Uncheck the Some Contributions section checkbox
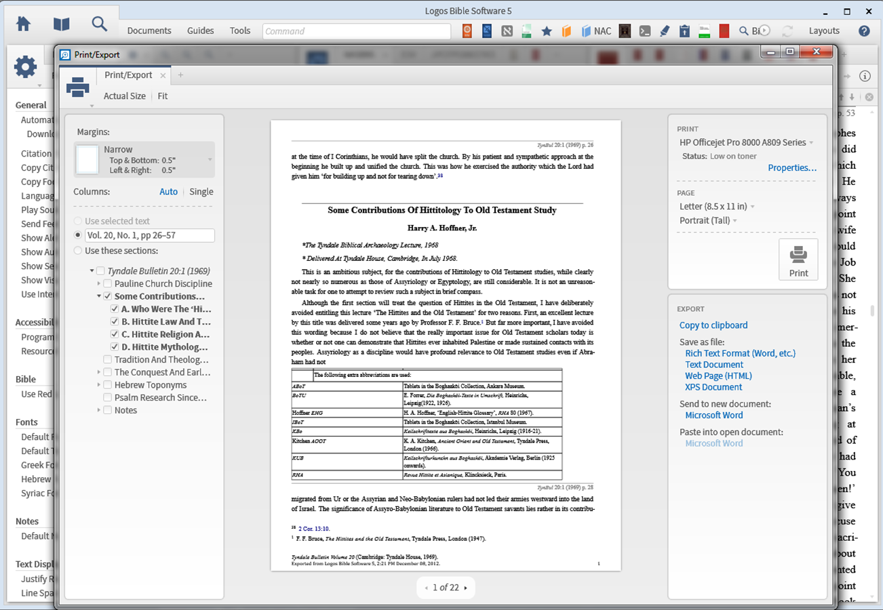 click(108, 296)
